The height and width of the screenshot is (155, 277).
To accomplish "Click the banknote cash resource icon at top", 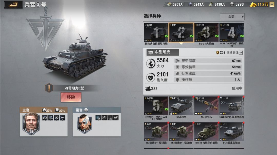I will (169, 4).
